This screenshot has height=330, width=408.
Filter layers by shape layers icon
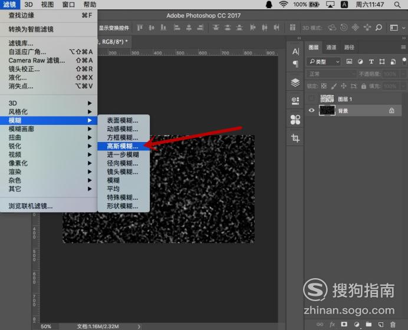tap(382, 61)
